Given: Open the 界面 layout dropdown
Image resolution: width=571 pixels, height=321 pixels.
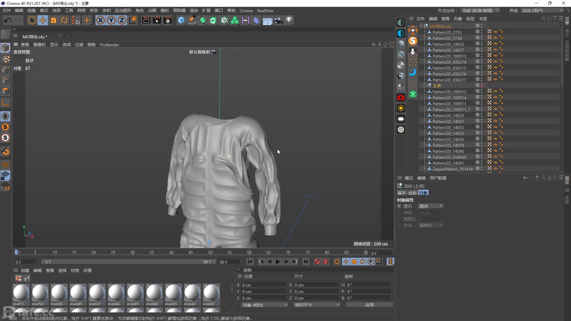Looking at the screenshot, I should click(x=542, y=10).
